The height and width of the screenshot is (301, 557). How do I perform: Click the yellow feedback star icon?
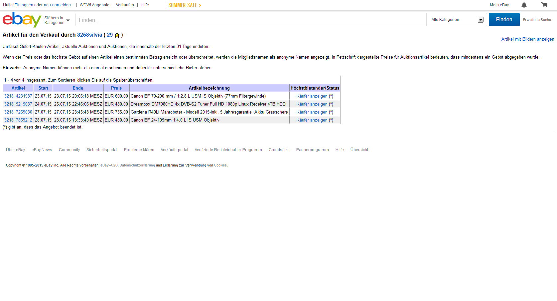click(x=117, y=35)
